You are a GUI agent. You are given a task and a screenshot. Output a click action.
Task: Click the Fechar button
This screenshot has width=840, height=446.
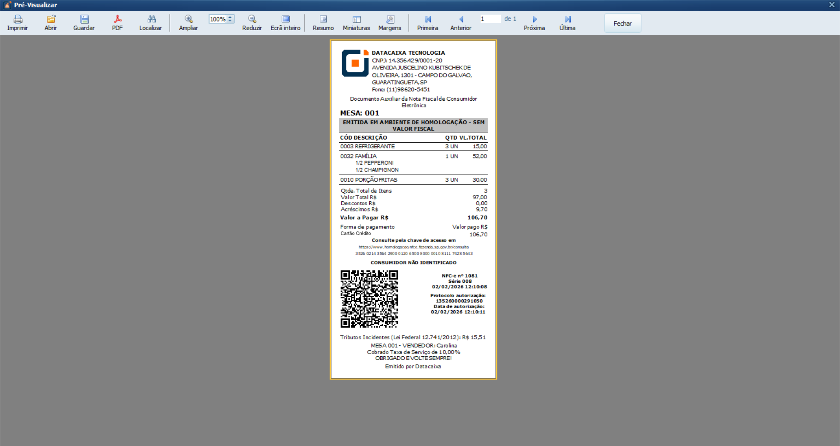pyautogui.click(x=623, y=23)
